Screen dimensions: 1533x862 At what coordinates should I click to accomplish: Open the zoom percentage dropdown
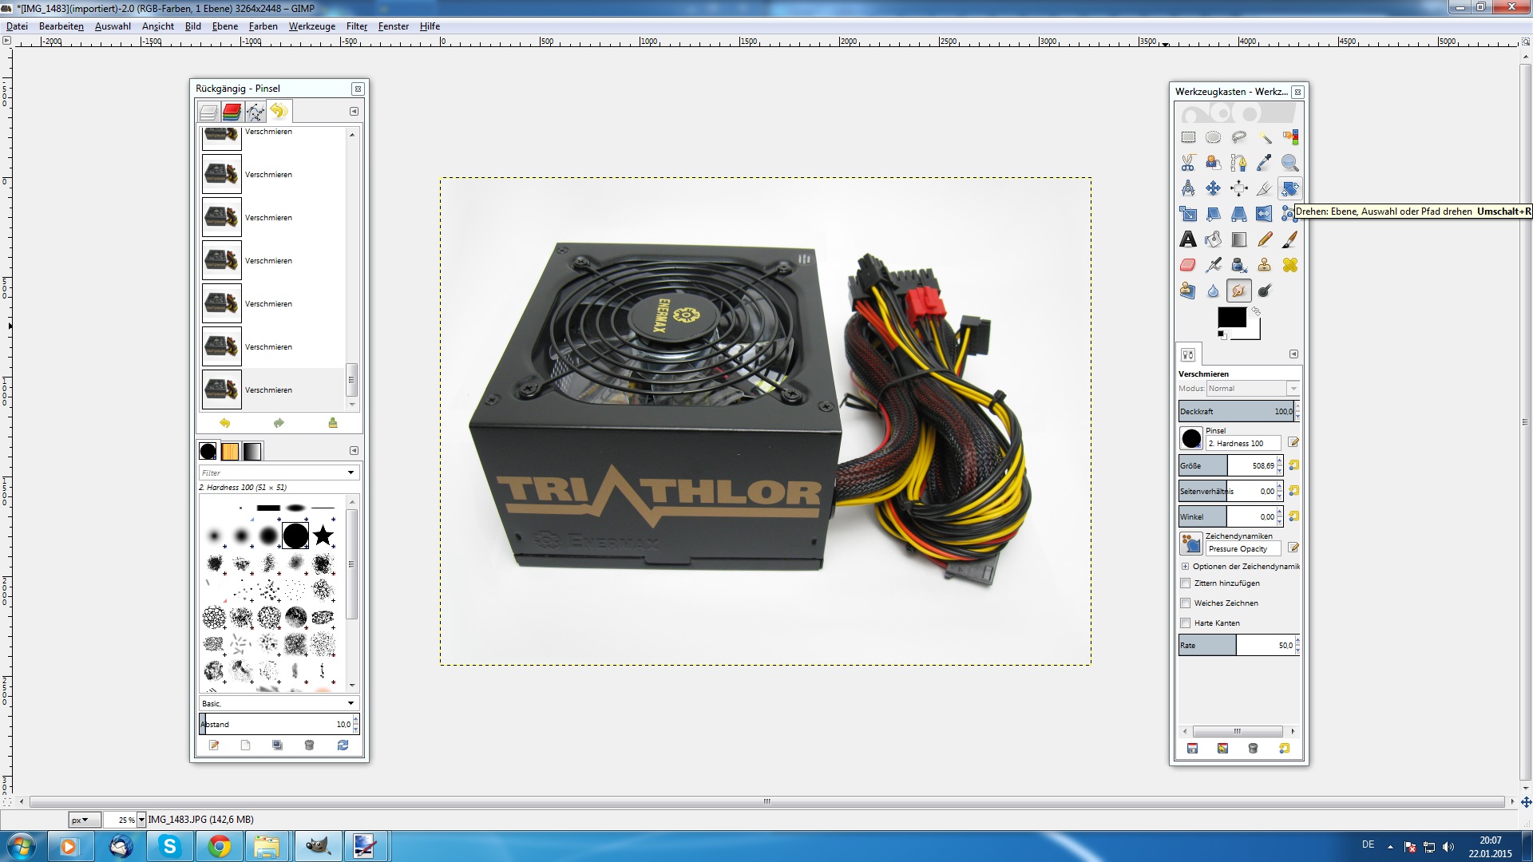click(x=141, y=820)
